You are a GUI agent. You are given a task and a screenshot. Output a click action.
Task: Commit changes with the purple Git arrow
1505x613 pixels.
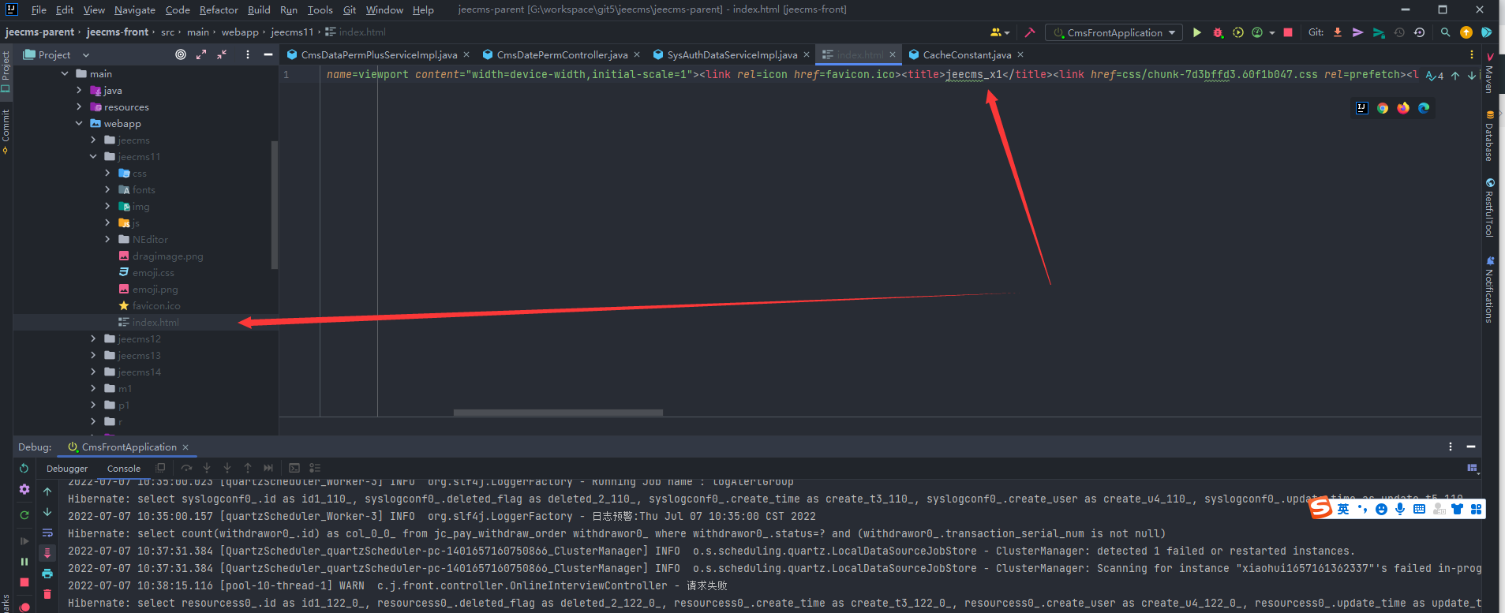[1357, 32]
